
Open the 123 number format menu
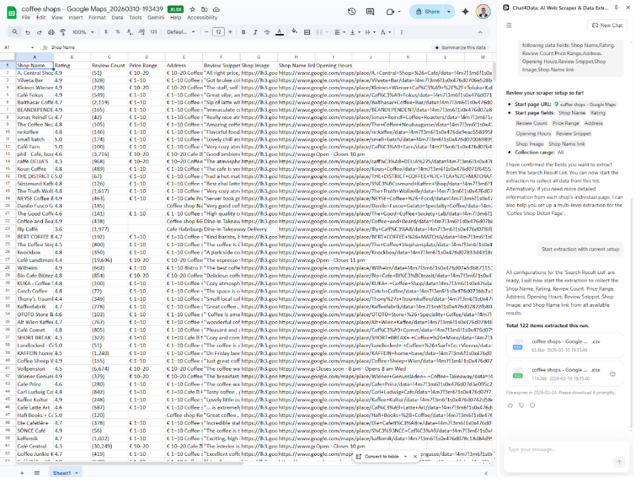(x=154, y=32)
